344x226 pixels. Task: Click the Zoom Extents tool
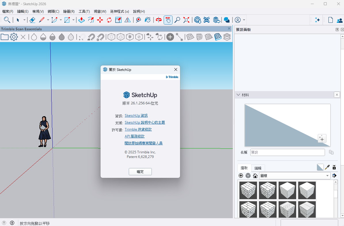click(186, 20)
